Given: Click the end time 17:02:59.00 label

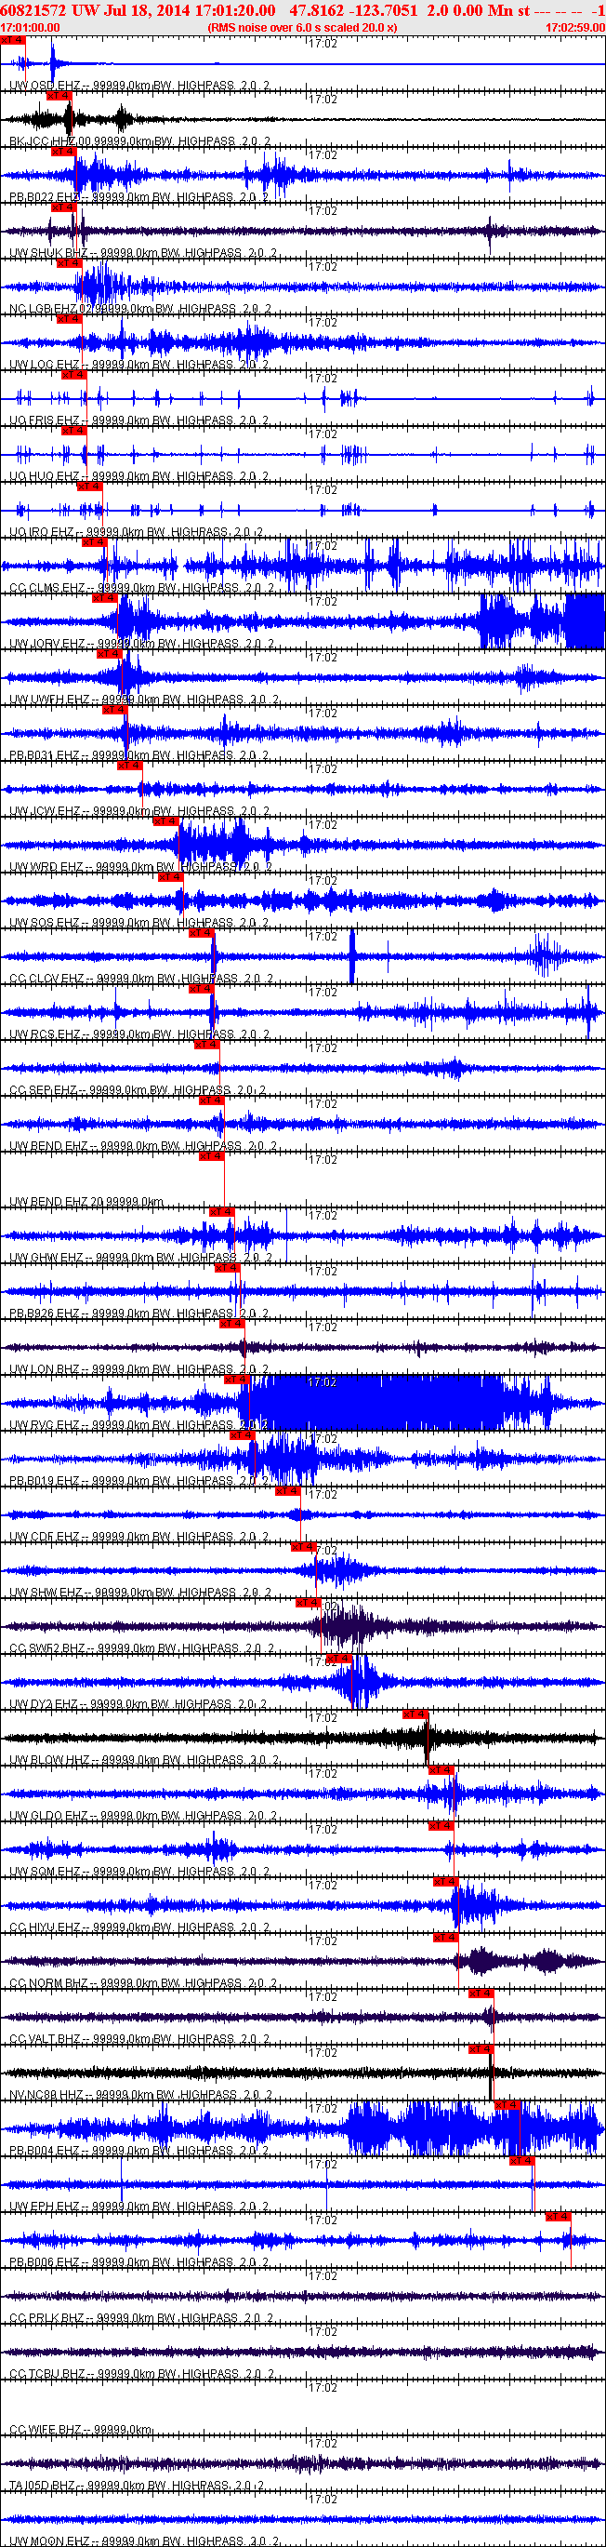Looking at the screenshot, I should point(574,28).
